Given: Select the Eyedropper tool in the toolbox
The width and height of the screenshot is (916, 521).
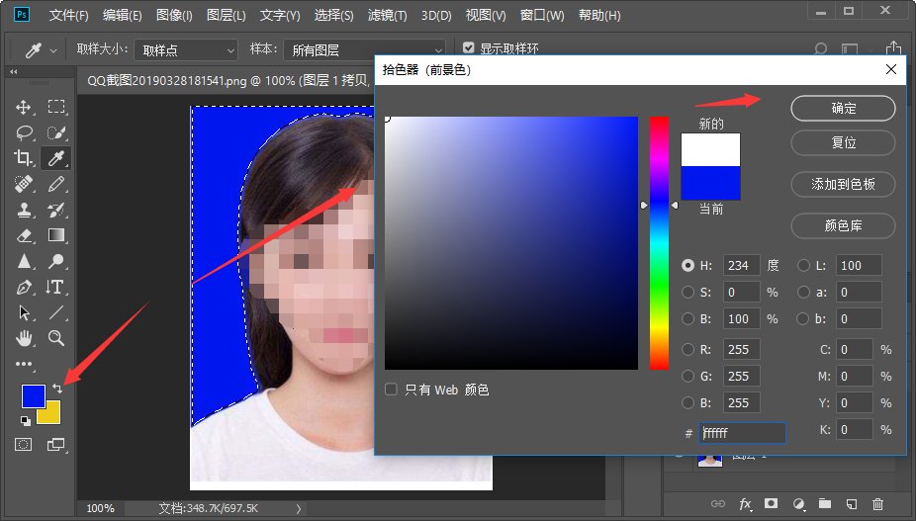Looking at the screenshot, I should (x=56, y=158).
